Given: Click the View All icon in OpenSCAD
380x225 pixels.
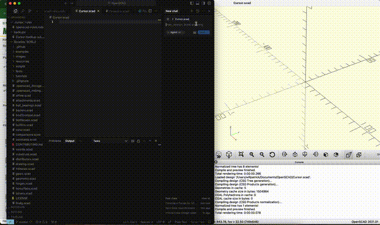Looking at the screenshot, I should click(241, 154).
